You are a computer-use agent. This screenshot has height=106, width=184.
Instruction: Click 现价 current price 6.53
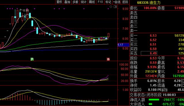pyautogui.click(x=153, y=58)
